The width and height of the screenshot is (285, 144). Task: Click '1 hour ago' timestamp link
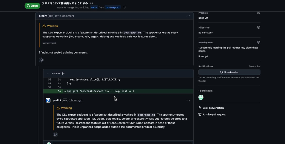(76, 100)
